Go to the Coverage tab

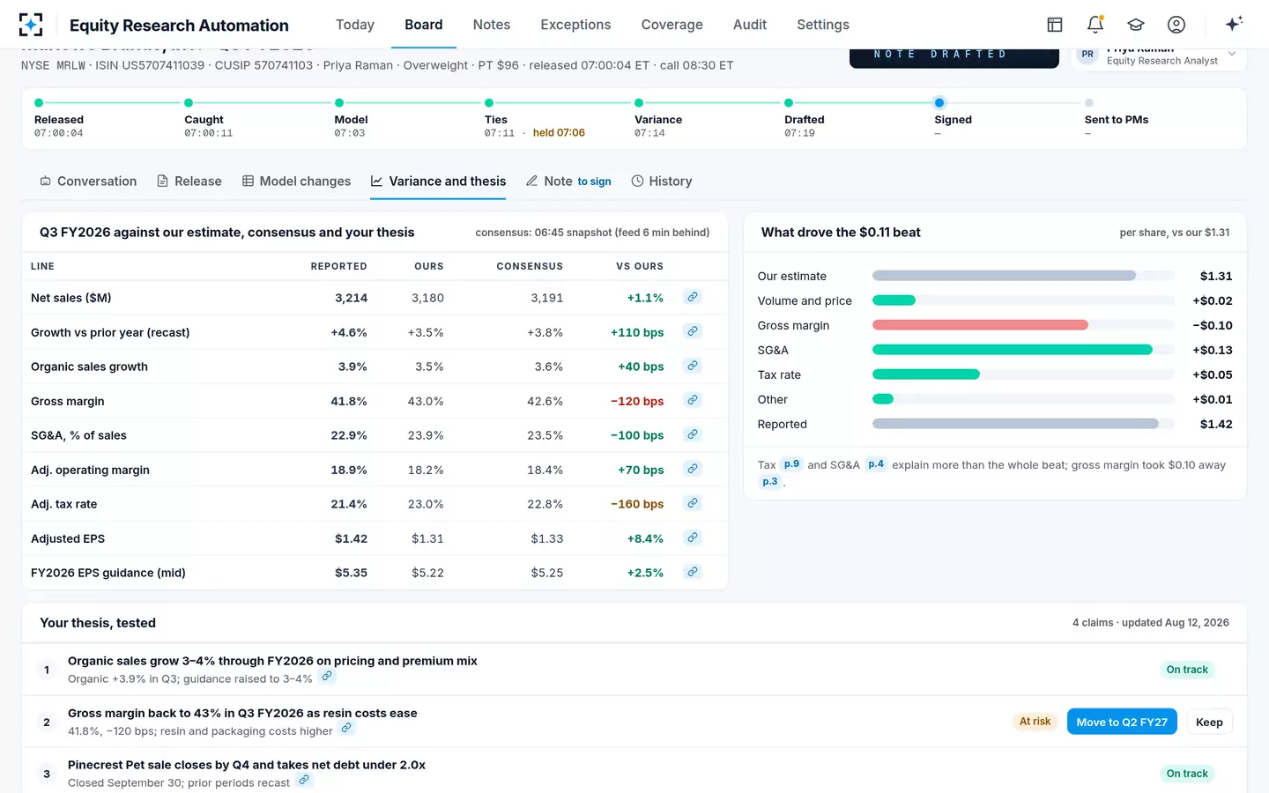click(x=672, y=25)
